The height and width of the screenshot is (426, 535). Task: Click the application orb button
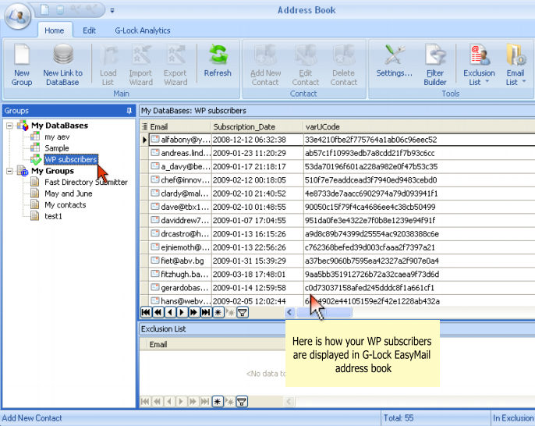(17, 16)
